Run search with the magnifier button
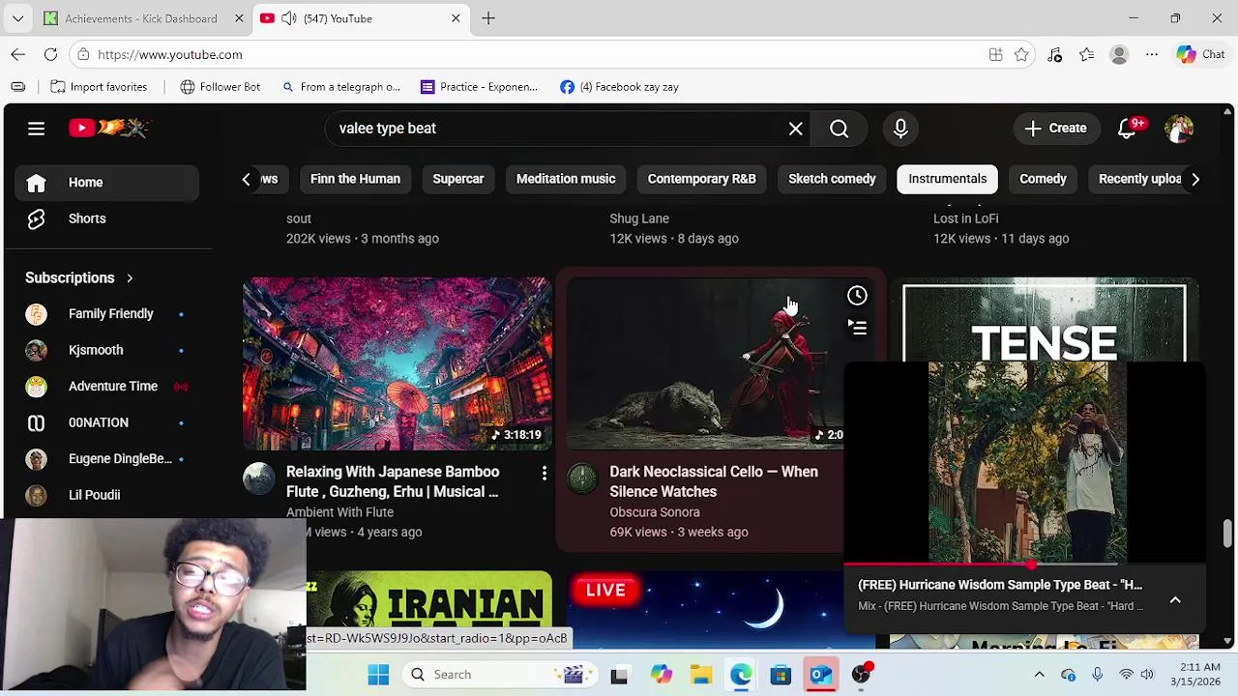Viewport: 1238px width, 696px height. click(x=839, y=129)
